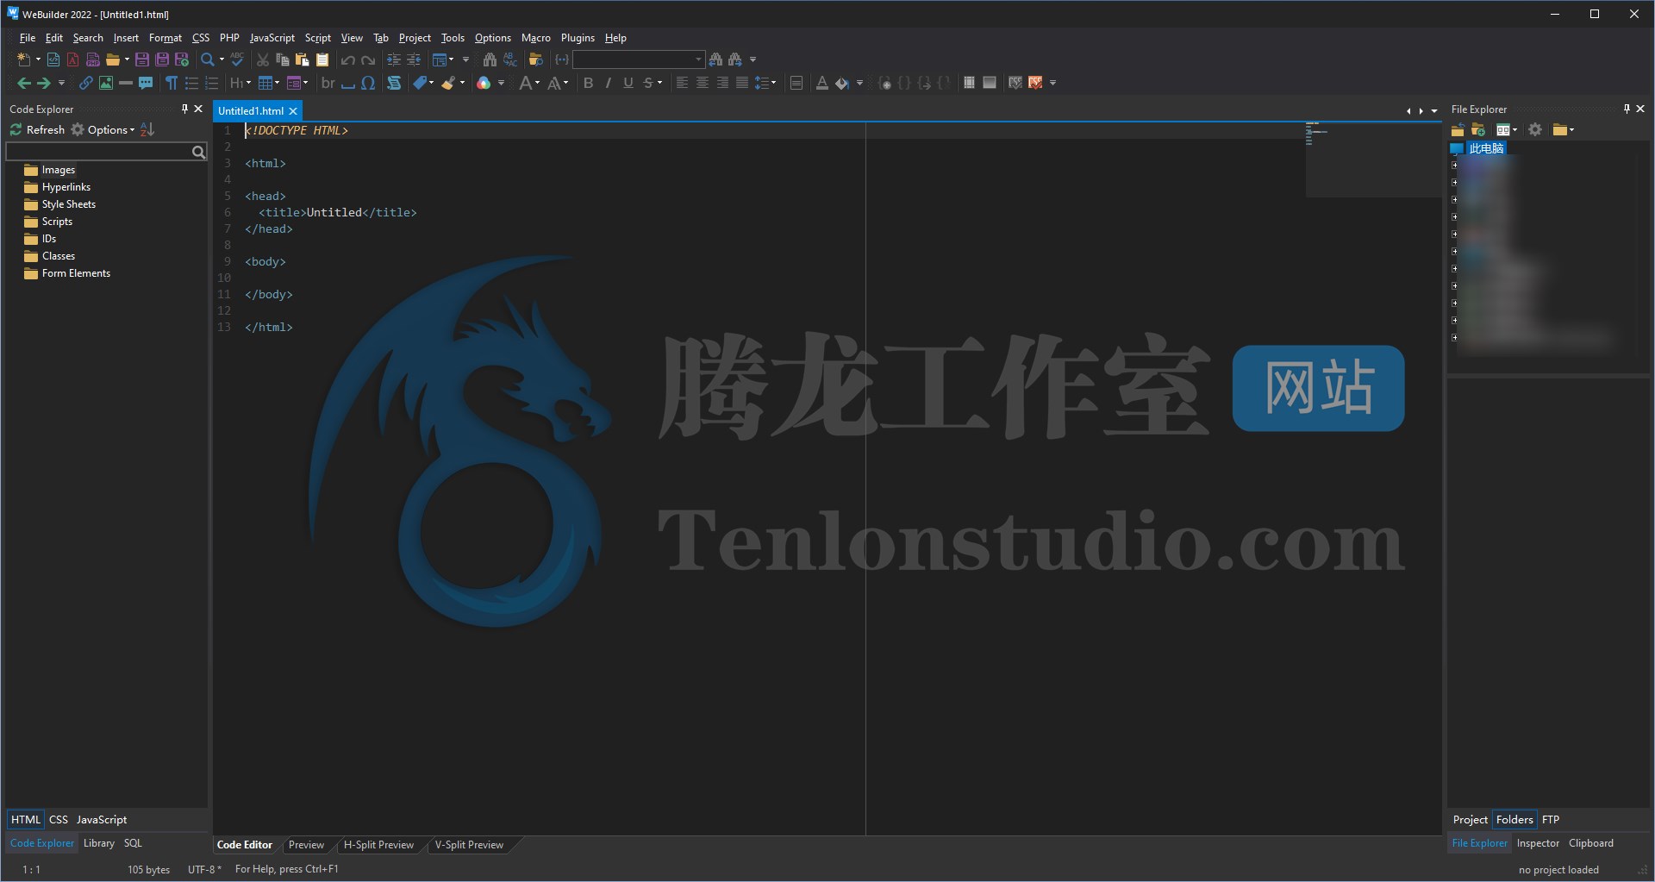Click the code minimap thumbnail
Viewport: 1655px width, 882px height.
pos(1373,160)
